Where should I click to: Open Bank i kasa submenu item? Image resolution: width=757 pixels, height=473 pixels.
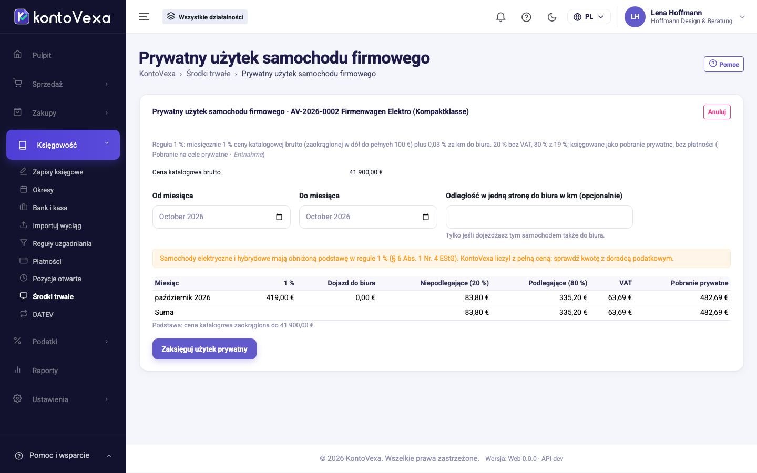click(x=50, y=208)
